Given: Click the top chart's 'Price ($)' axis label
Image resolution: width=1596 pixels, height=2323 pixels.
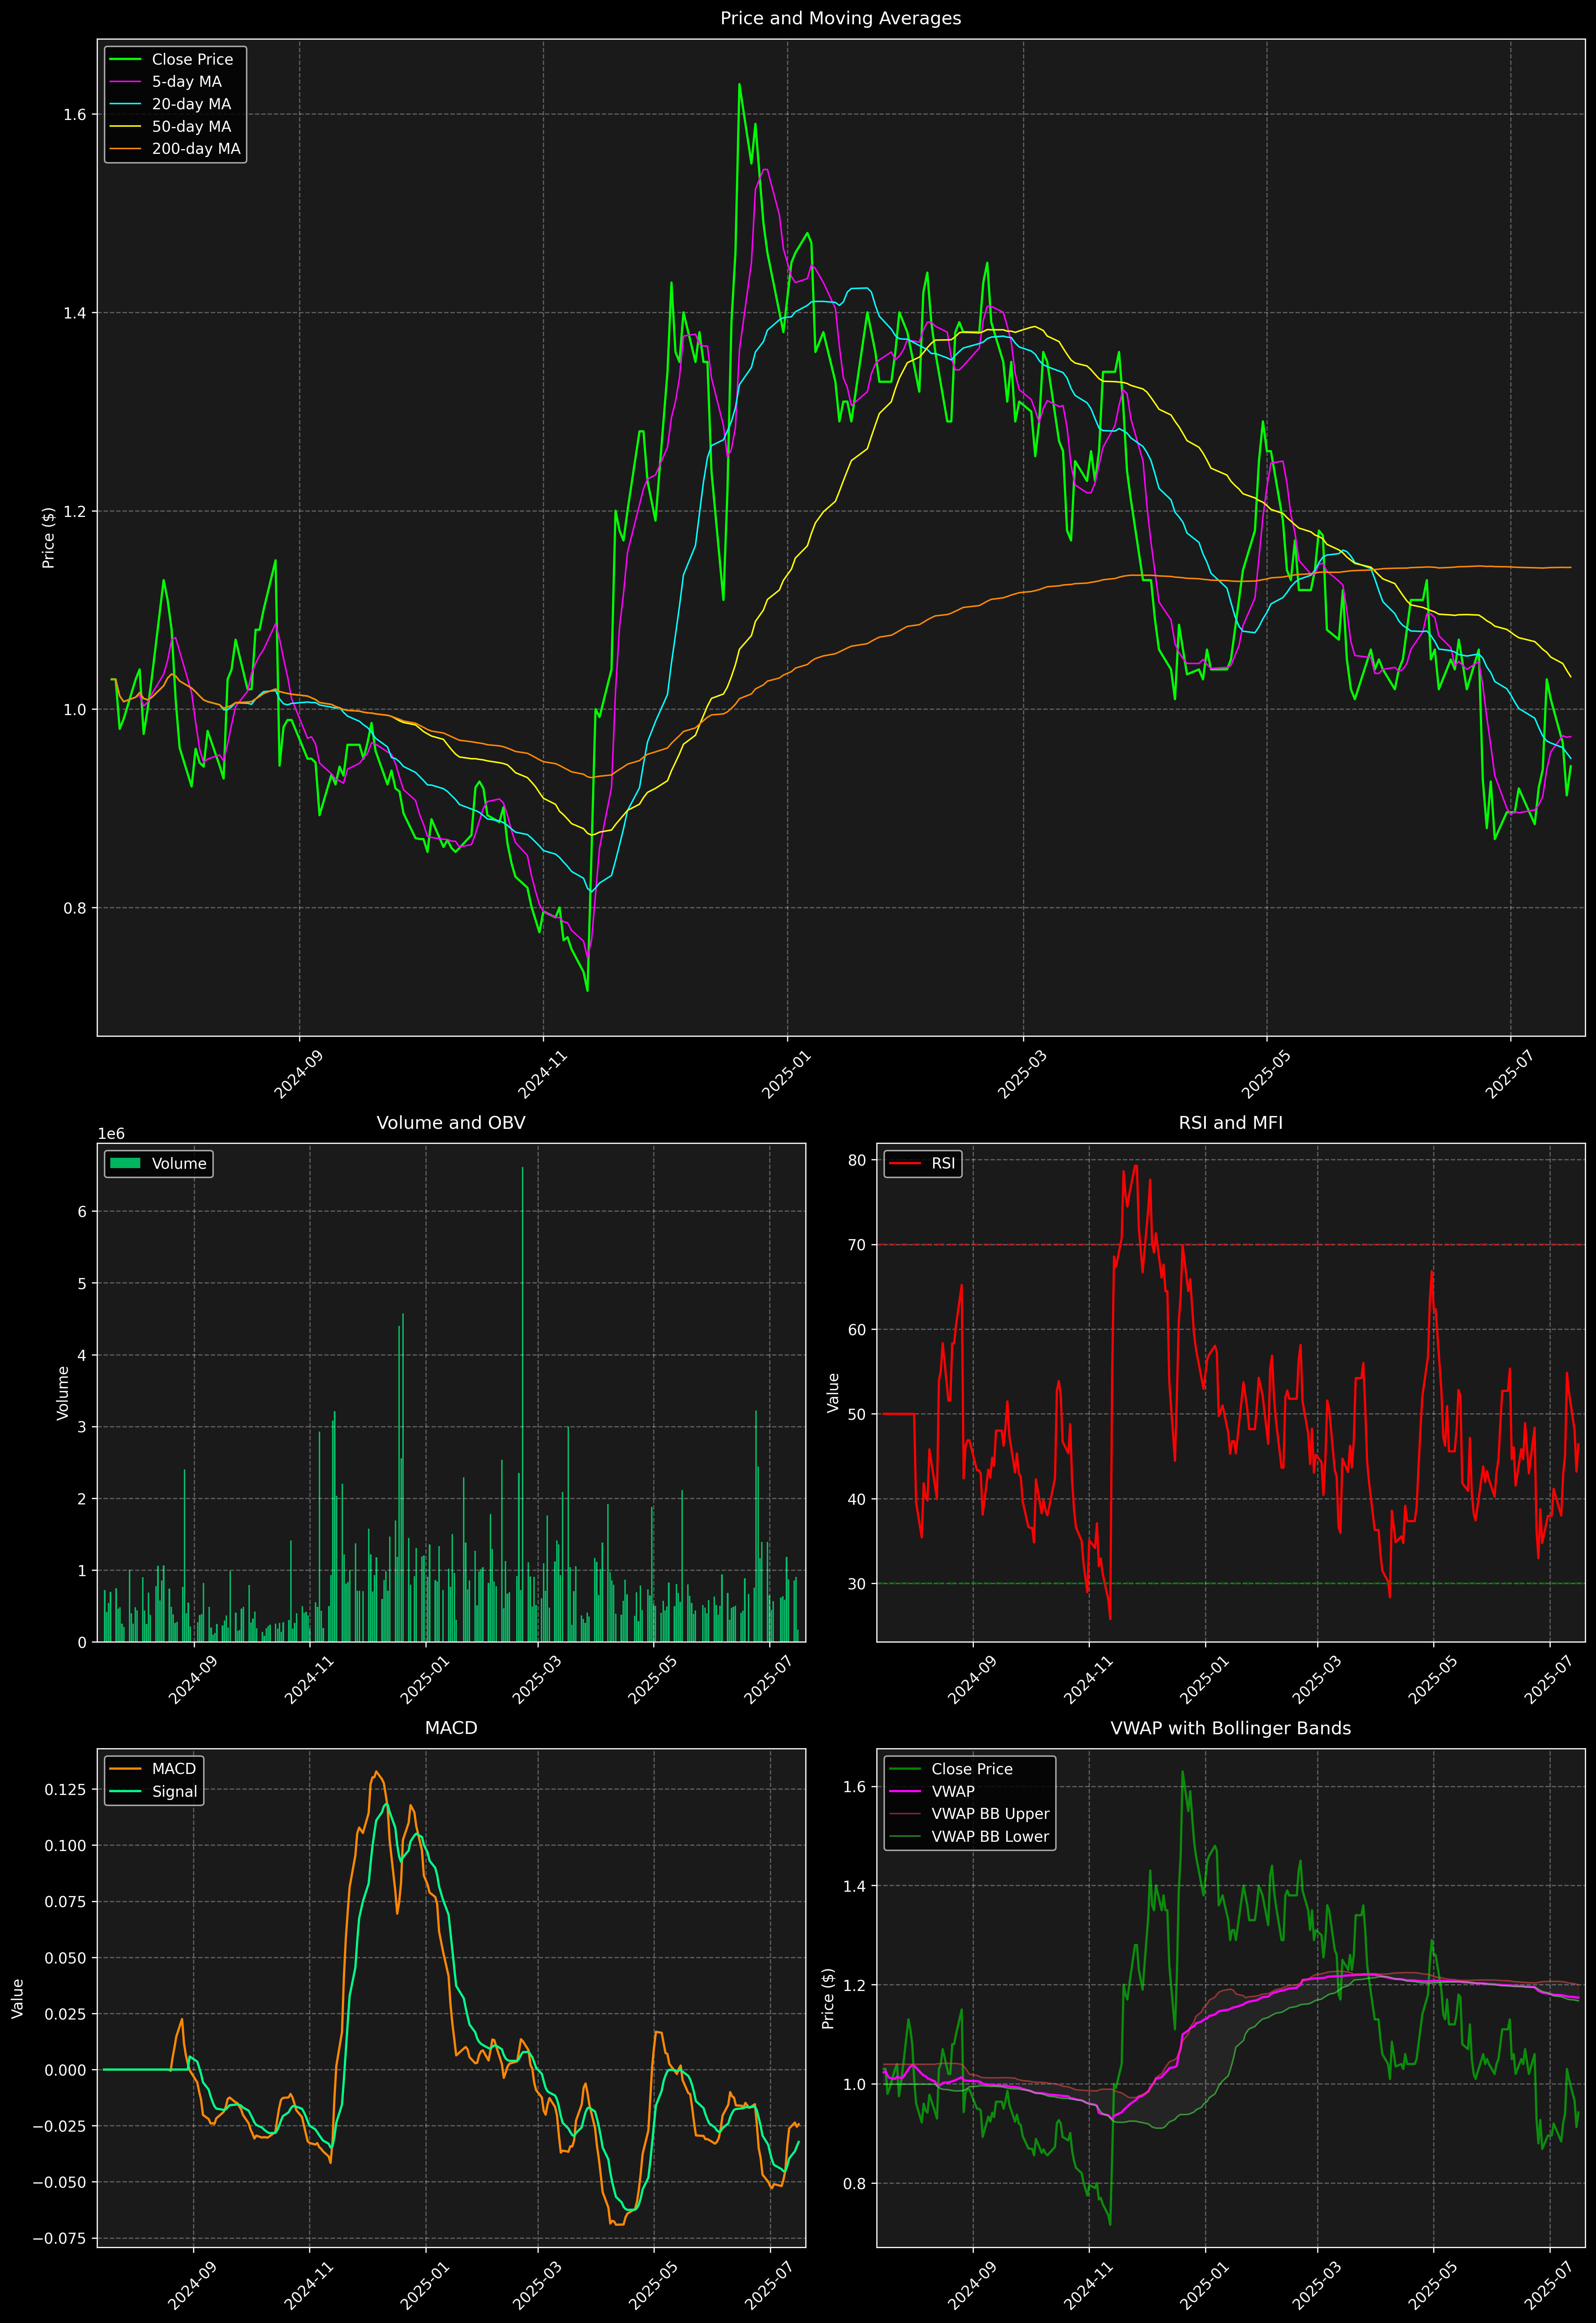Looking at the screenshot, I should coord(48,538).
